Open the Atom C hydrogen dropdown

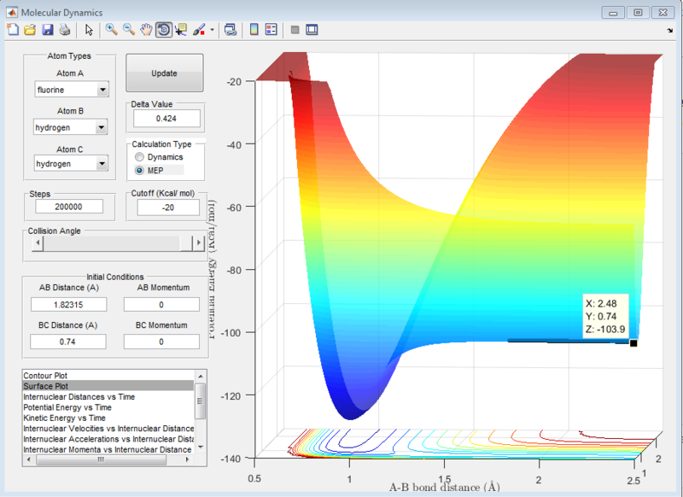pos(71,164)
